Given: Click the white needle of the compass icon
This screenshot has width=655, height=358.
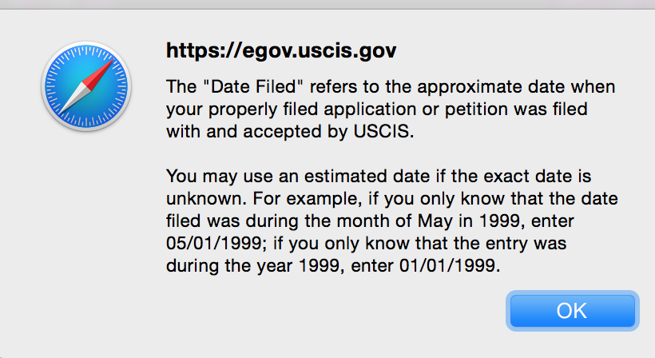Looking at the screenshot, I should [73, 99].
